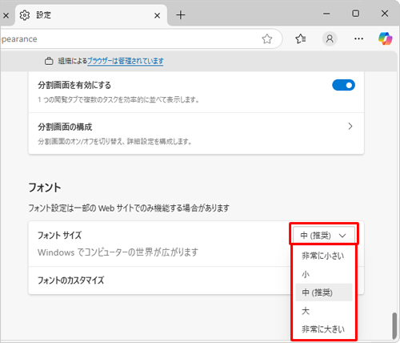Open the 分割画面の構成 settings row
Viewport: 400px width, 343px height.
[x=196, y=133]
